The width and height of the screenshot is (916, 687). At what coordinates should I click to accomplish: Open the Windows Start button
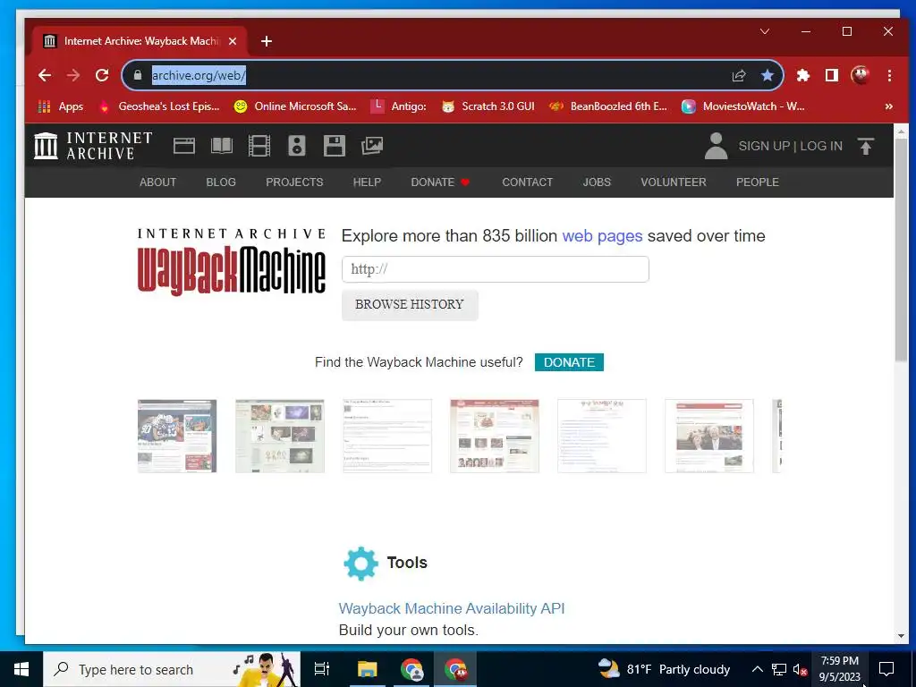click(21, 669)
